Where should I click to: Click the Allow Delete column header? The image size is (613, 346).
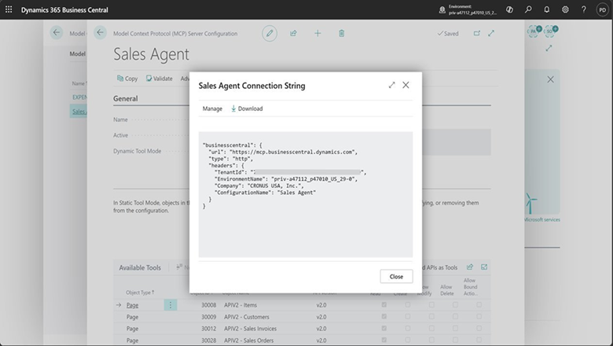click(x=447, y=290)
